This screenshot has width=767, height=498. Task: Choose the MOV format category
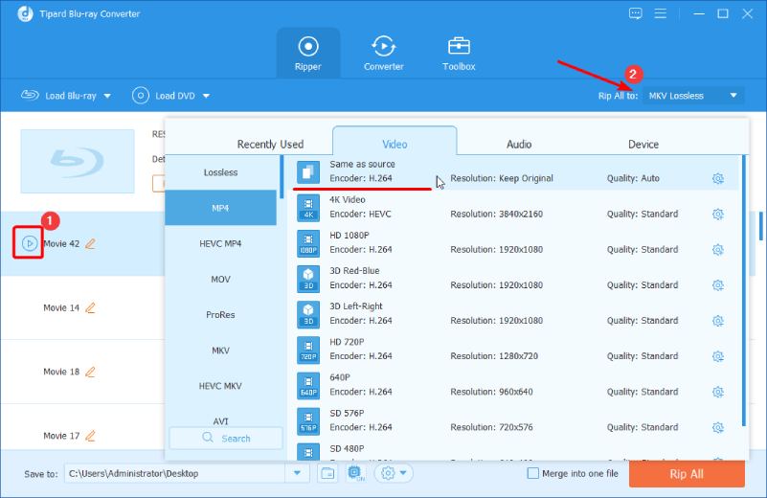tap(220, 280)
